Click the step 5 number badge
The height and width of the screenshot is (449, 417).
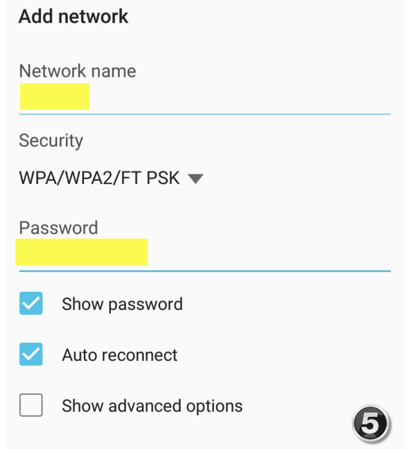371,423
